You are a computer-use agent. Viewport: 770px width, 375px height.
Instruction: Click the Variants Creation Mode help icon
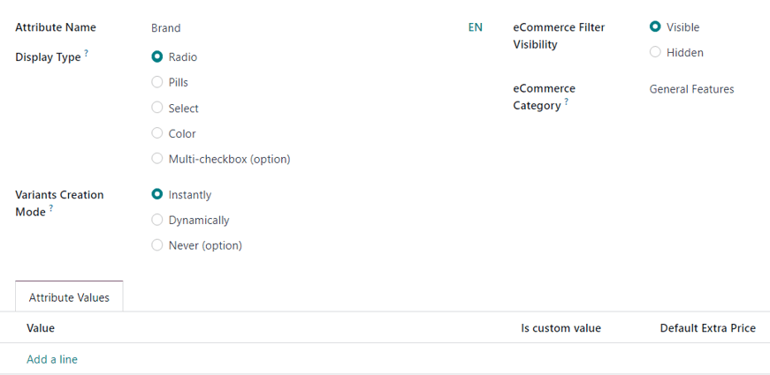(x=51, y=209)
